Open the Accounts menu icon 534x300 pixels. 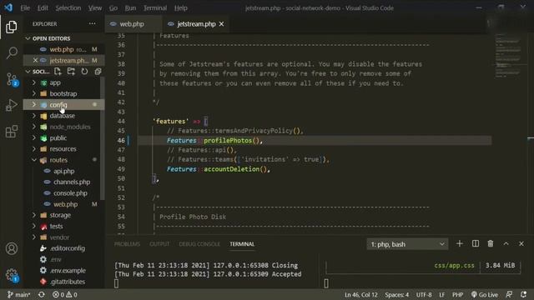[x=12, y=248]
